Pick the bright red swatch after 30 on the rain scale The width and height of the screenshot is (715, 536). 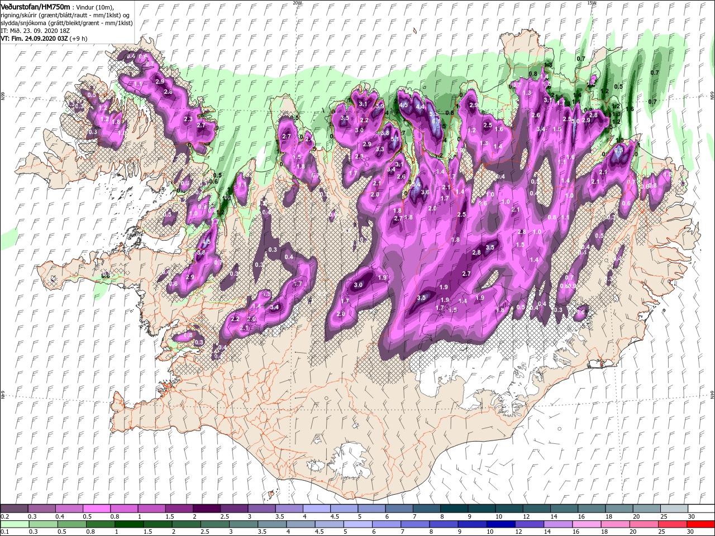(x=700, y=524)
